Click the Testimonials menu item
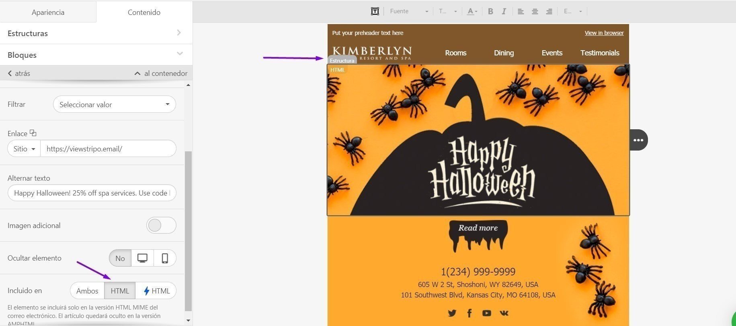 pos(600,53)
